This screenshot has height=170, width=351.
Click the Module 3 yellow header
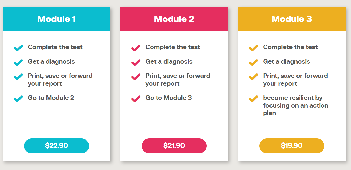[x=292, y=19]
